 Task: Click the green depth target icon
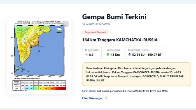pyautogui.click(x=108, y=55)
